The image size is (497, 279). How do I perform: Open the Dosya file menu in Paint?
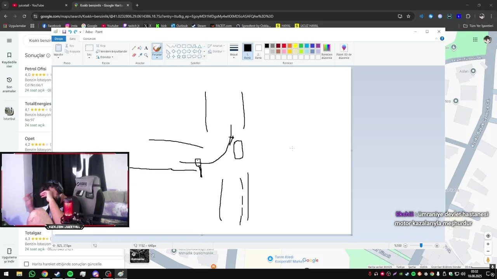click(59, 39)
